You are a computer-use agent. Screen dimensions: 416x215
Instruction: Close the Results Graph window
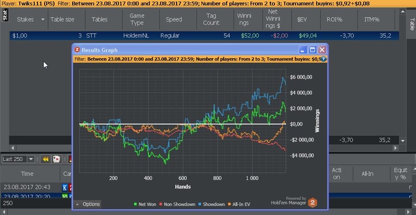click(322, 50)
